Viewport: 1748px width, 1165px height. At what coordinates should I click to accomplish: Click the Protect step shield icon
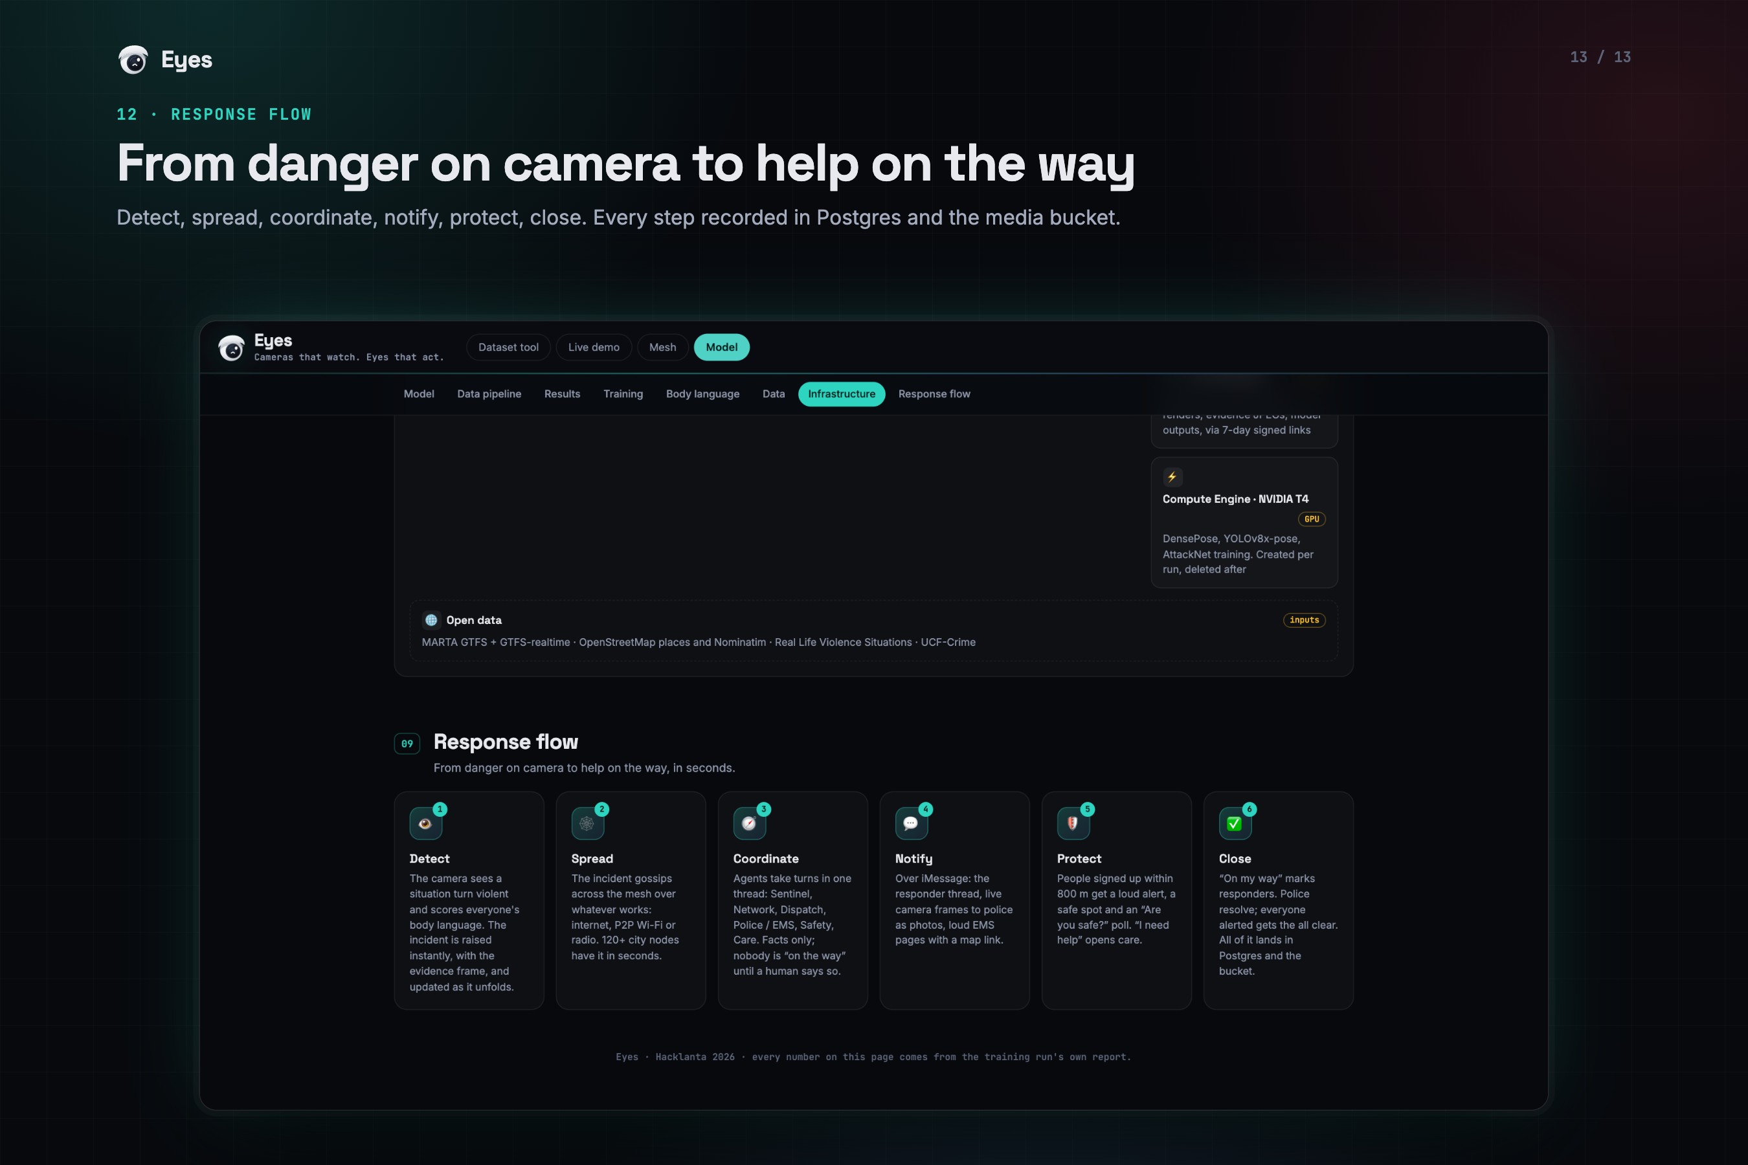1073,823
